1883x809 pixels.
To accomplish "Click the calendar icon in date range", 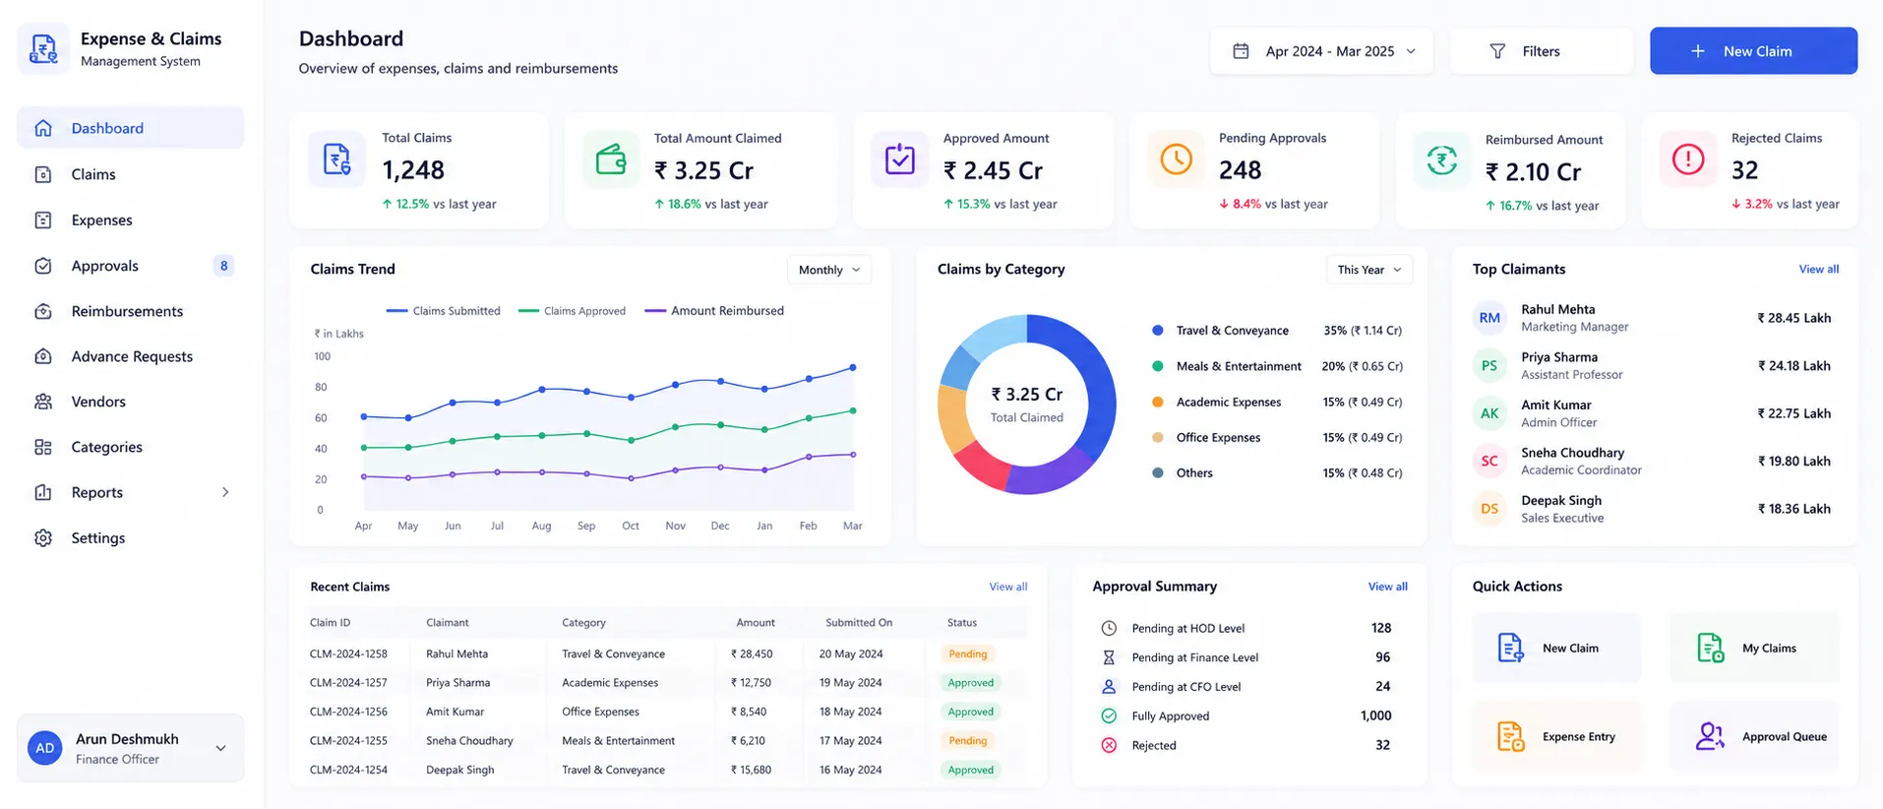I will (1242, 51).
